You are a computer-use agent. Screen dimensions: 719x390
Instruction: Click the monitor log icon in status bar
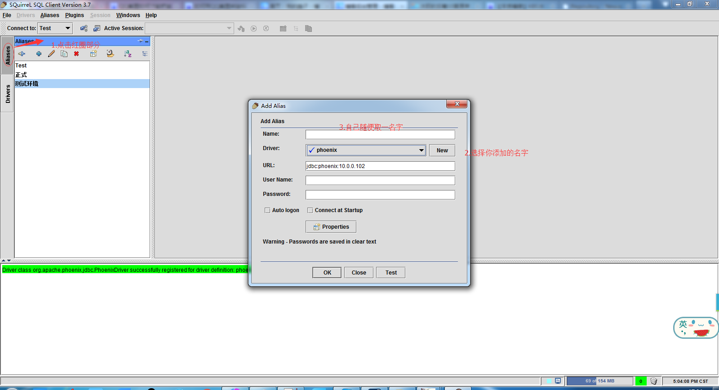coord(558,381)
